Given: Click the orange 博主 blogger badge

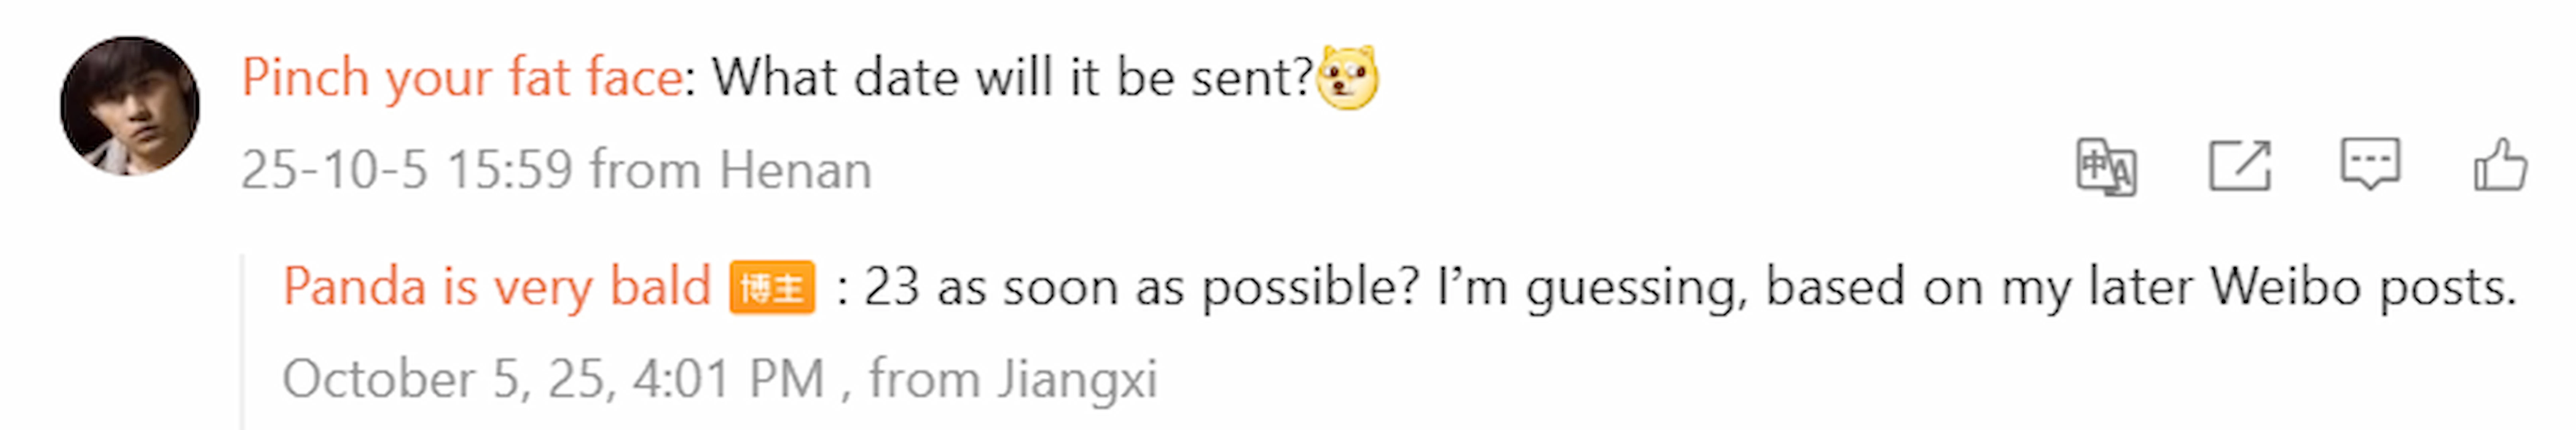Looking at the screenshot, I should [x=772, y=288].
